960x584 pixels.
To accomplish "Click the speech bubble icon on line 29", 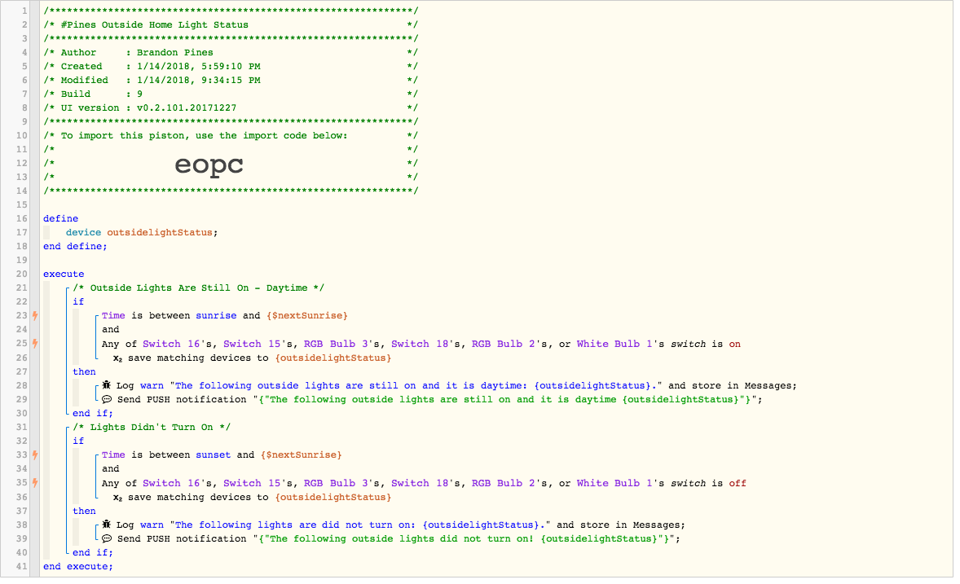I will pos(107,399).
